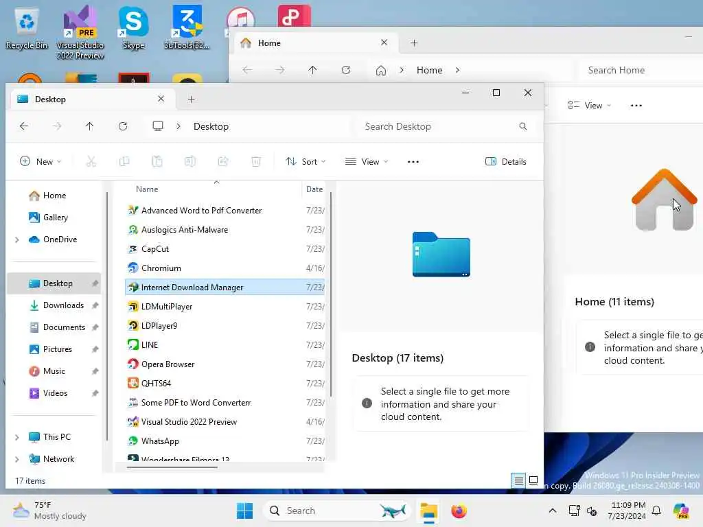Expand the Network tree node
Image resolution: width=703 pixels, height=527 pixels.
pyautogui.click(x=17, y=459)
